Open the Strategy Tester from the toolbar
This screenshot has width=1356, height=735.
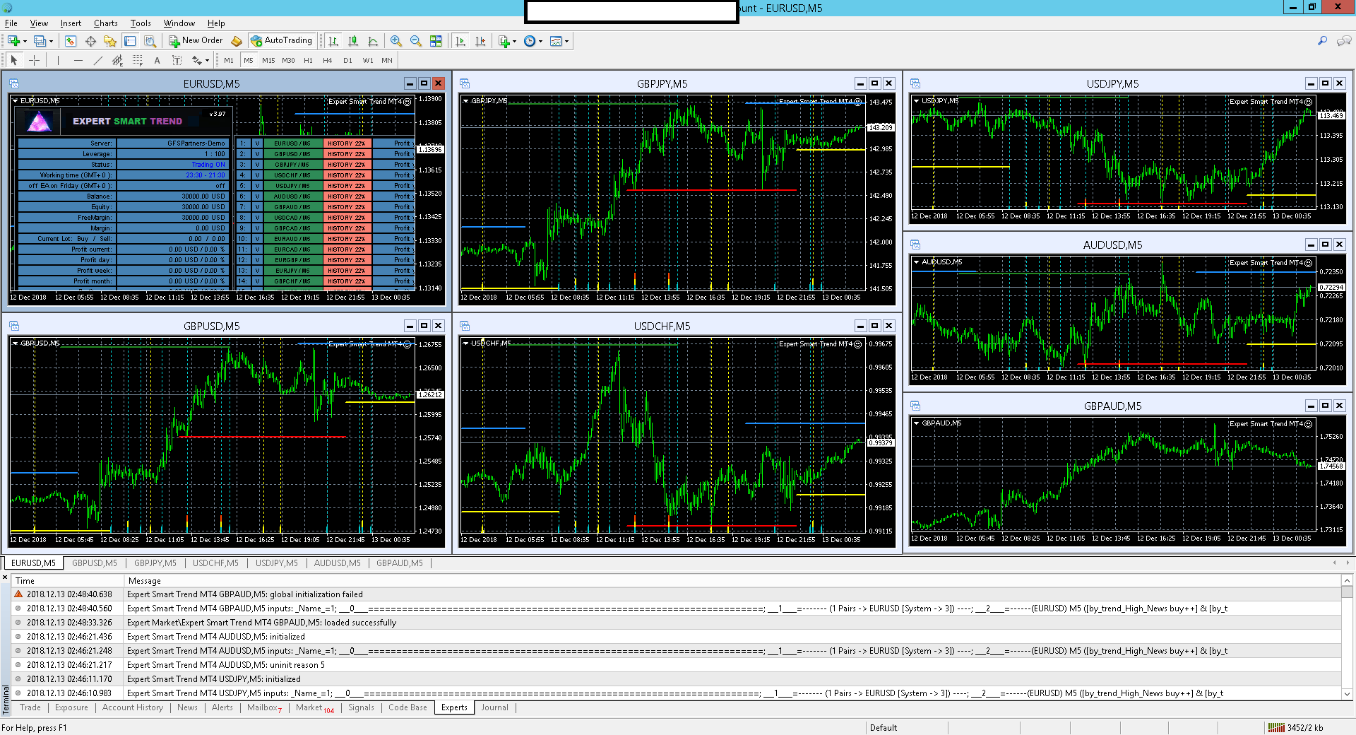150,41
